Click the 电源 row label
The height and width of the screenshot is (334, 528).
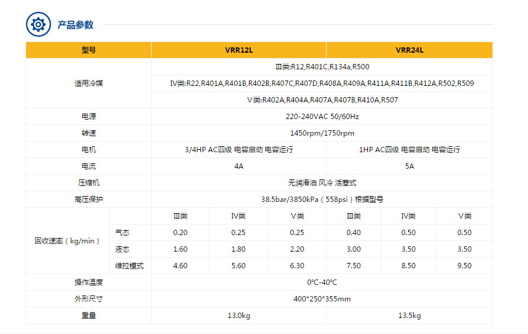click(88, 117)
